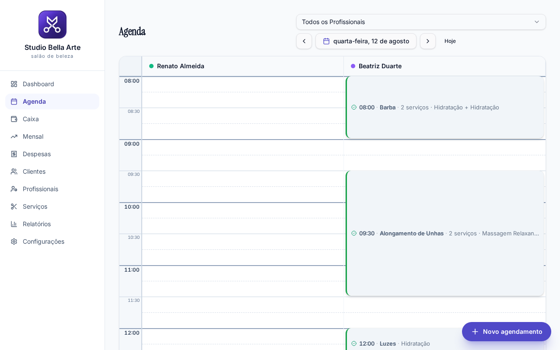Open the Dashboard menu item

[52, 84]
